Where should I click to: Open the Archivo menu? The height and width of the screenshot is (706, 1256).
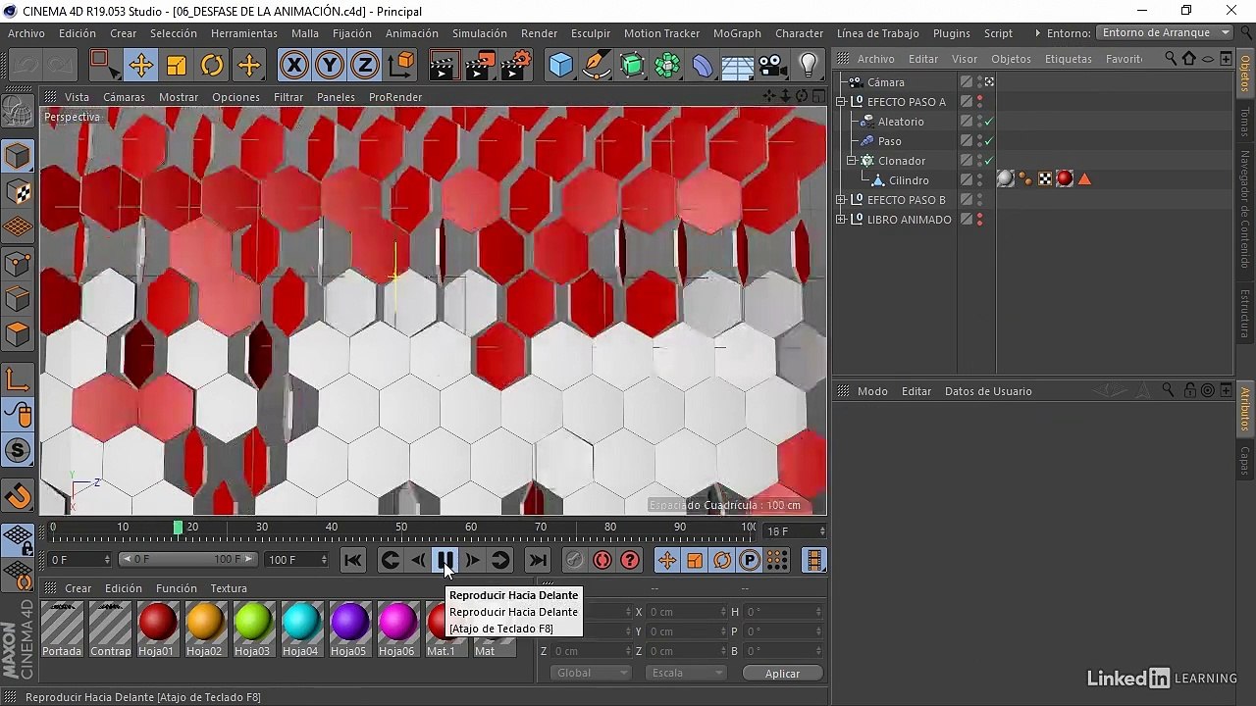(26, 33)
